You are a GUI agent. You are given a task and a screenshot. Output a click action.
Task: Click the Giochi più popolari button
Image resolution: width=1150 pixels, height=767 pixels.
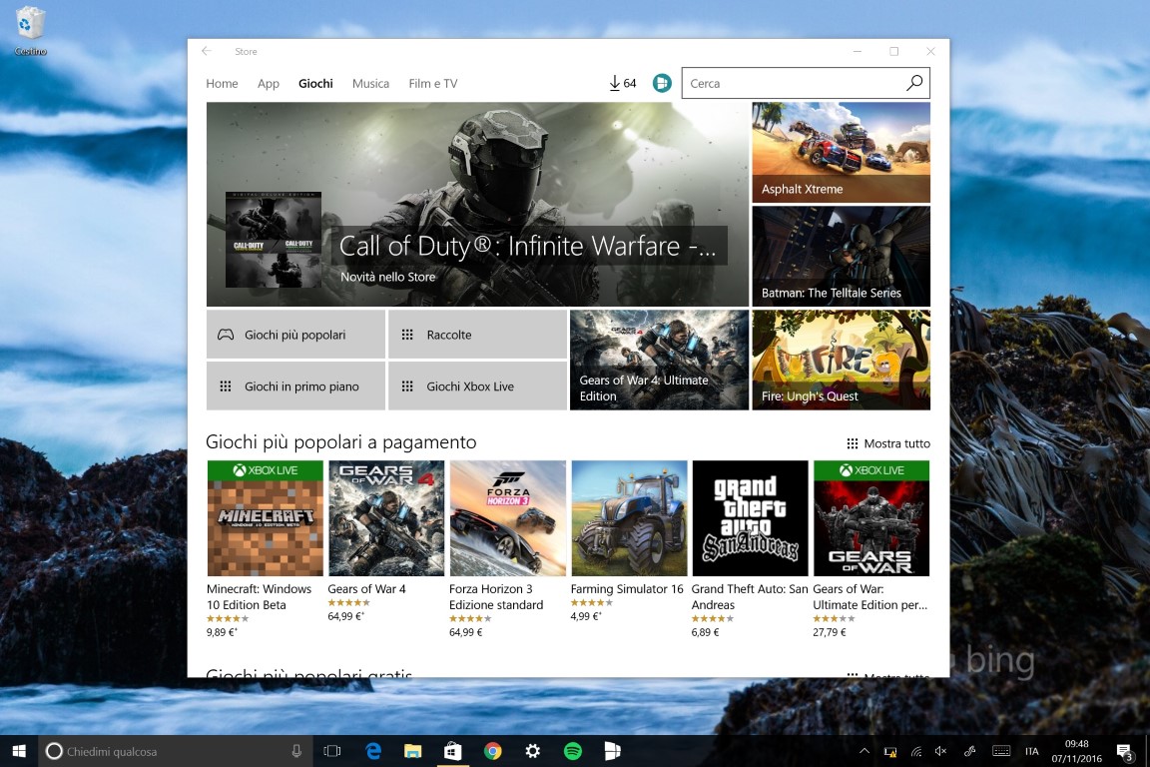(x=295, y=334)
